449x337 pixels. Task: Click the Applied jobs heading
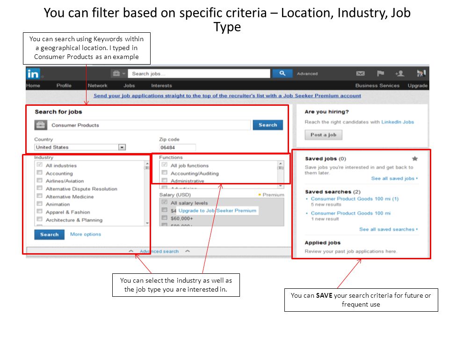[322, 243]
